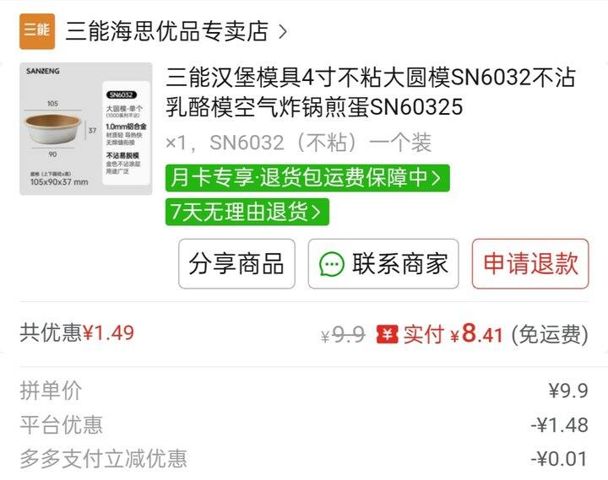Click the 联系商家 button
The height and width of the screenshot is (480, 608).
[383, 264]
